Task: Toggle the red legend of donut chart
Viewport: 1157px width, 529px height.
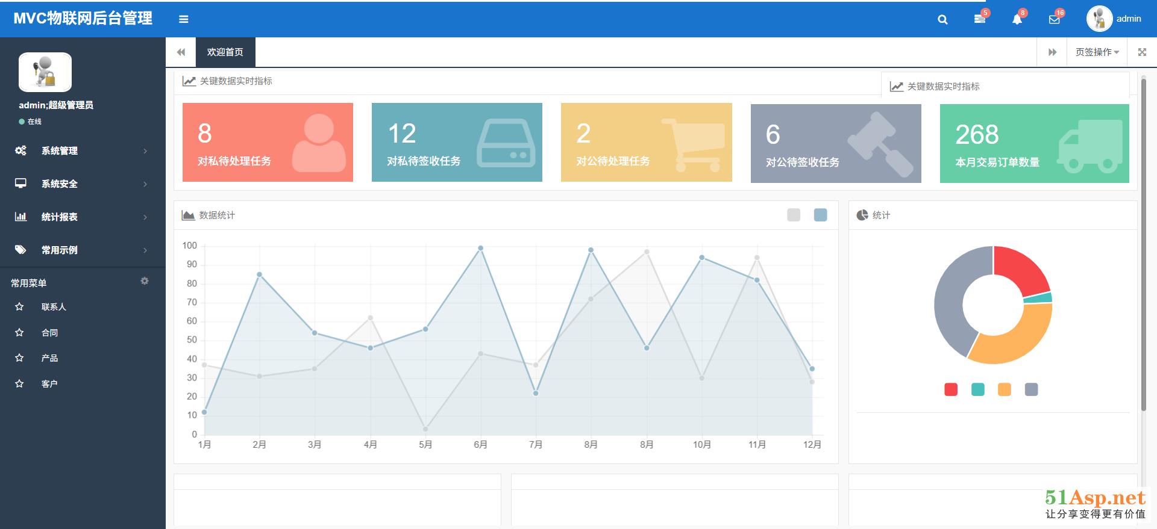Action: 951,389
